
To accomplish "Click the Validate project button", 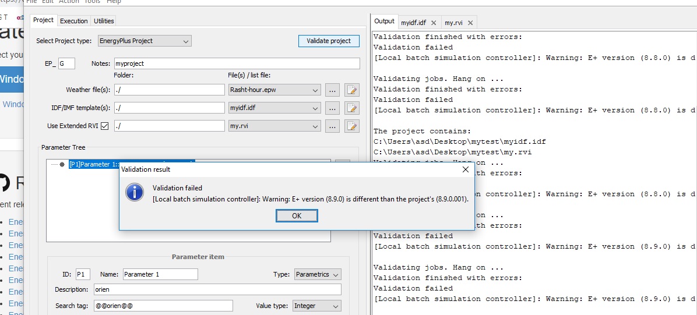I will click(x=329, y=41).
